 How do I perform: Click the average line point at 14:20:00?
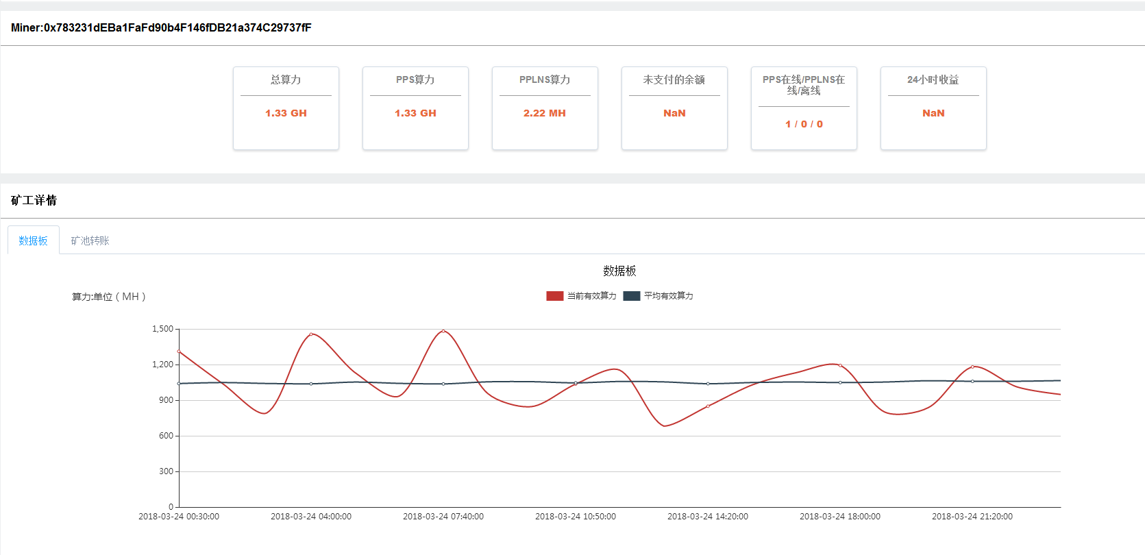[x=708, y=384]
